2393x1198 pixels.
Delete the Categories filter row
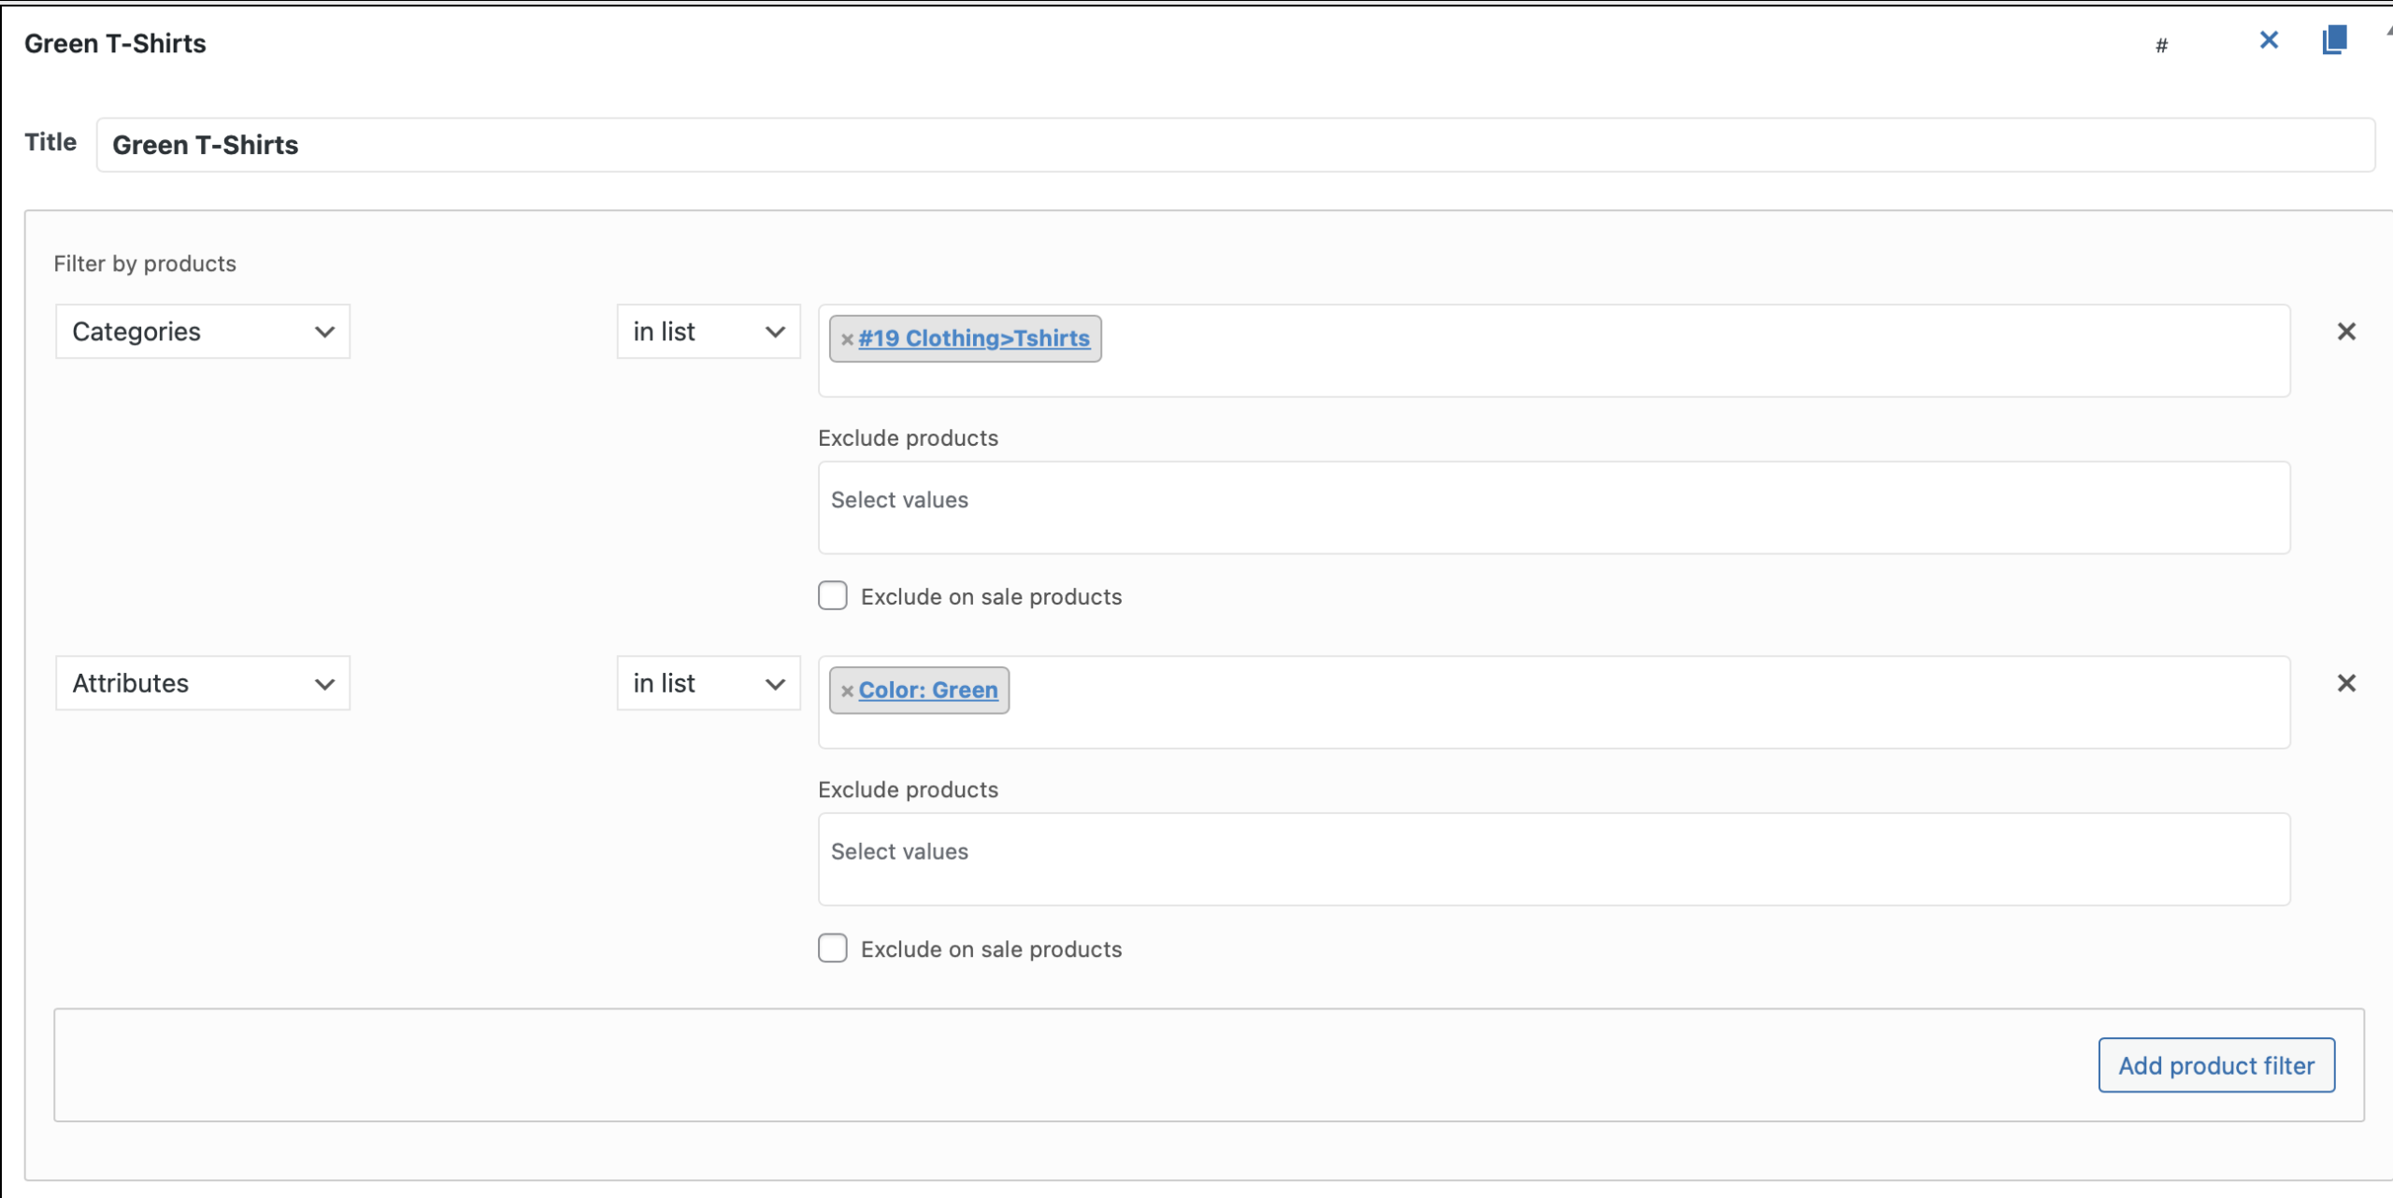pyautogui.click(x=2346, y=332)
